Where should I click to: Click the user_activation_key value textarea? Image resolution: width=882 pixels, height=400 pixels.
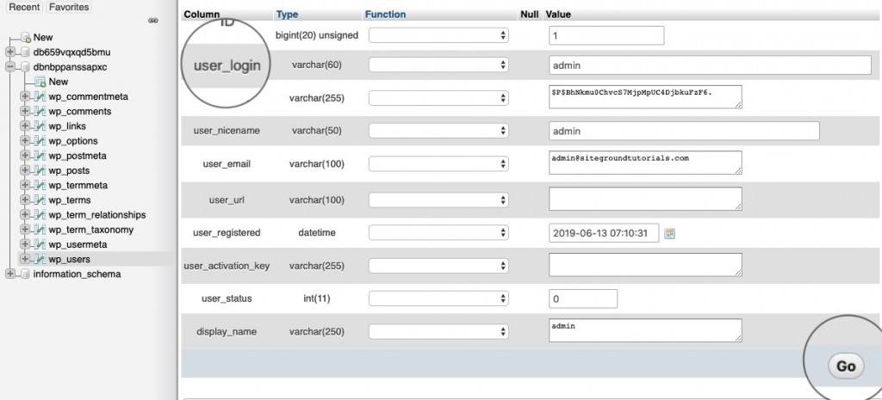pyautogui.click(x=645, y=265)
